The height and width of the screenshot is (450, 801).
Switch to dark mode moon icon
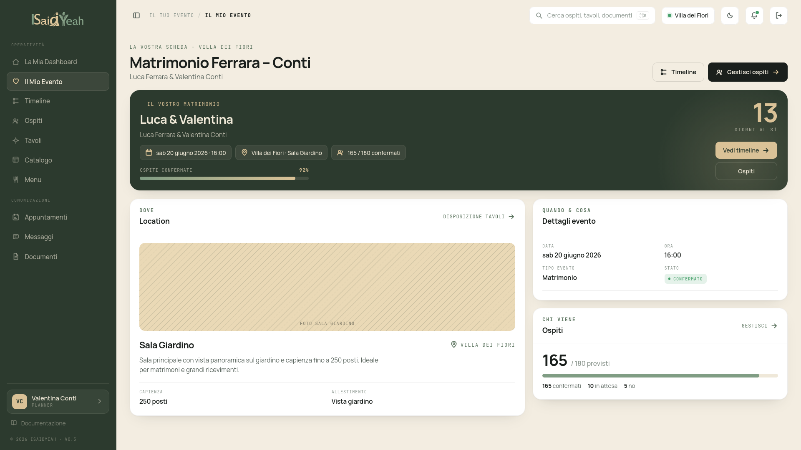point(730,15)
